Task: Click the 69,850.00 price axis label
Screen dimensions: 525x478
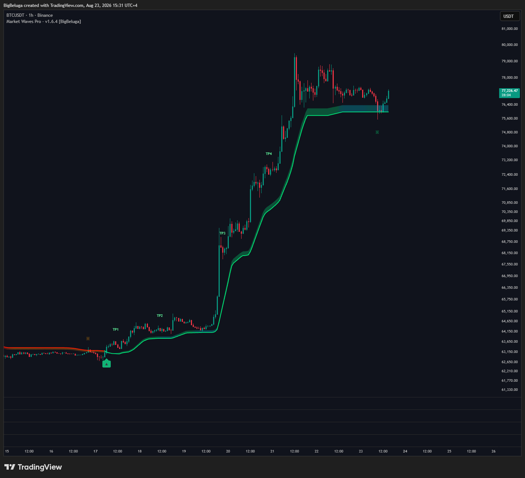Action: click(510, 221)
